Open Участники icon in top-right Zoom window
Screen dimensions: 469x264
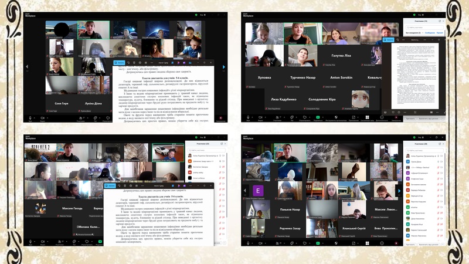(x=277, y=117)
